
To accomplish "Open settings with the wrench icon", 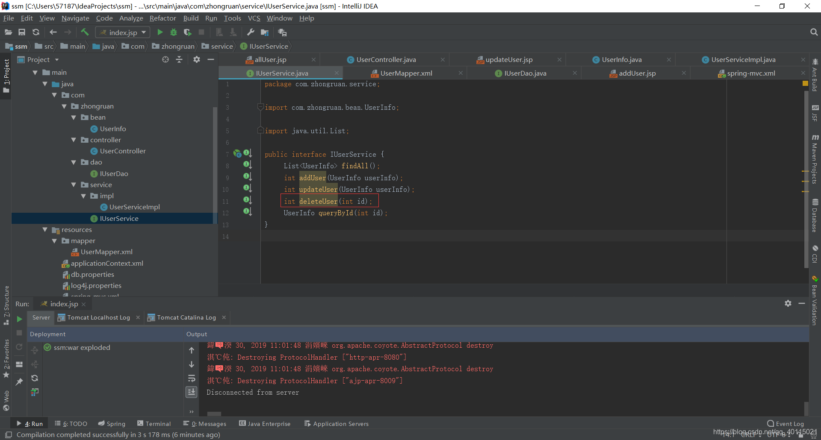I will (251, 32).
